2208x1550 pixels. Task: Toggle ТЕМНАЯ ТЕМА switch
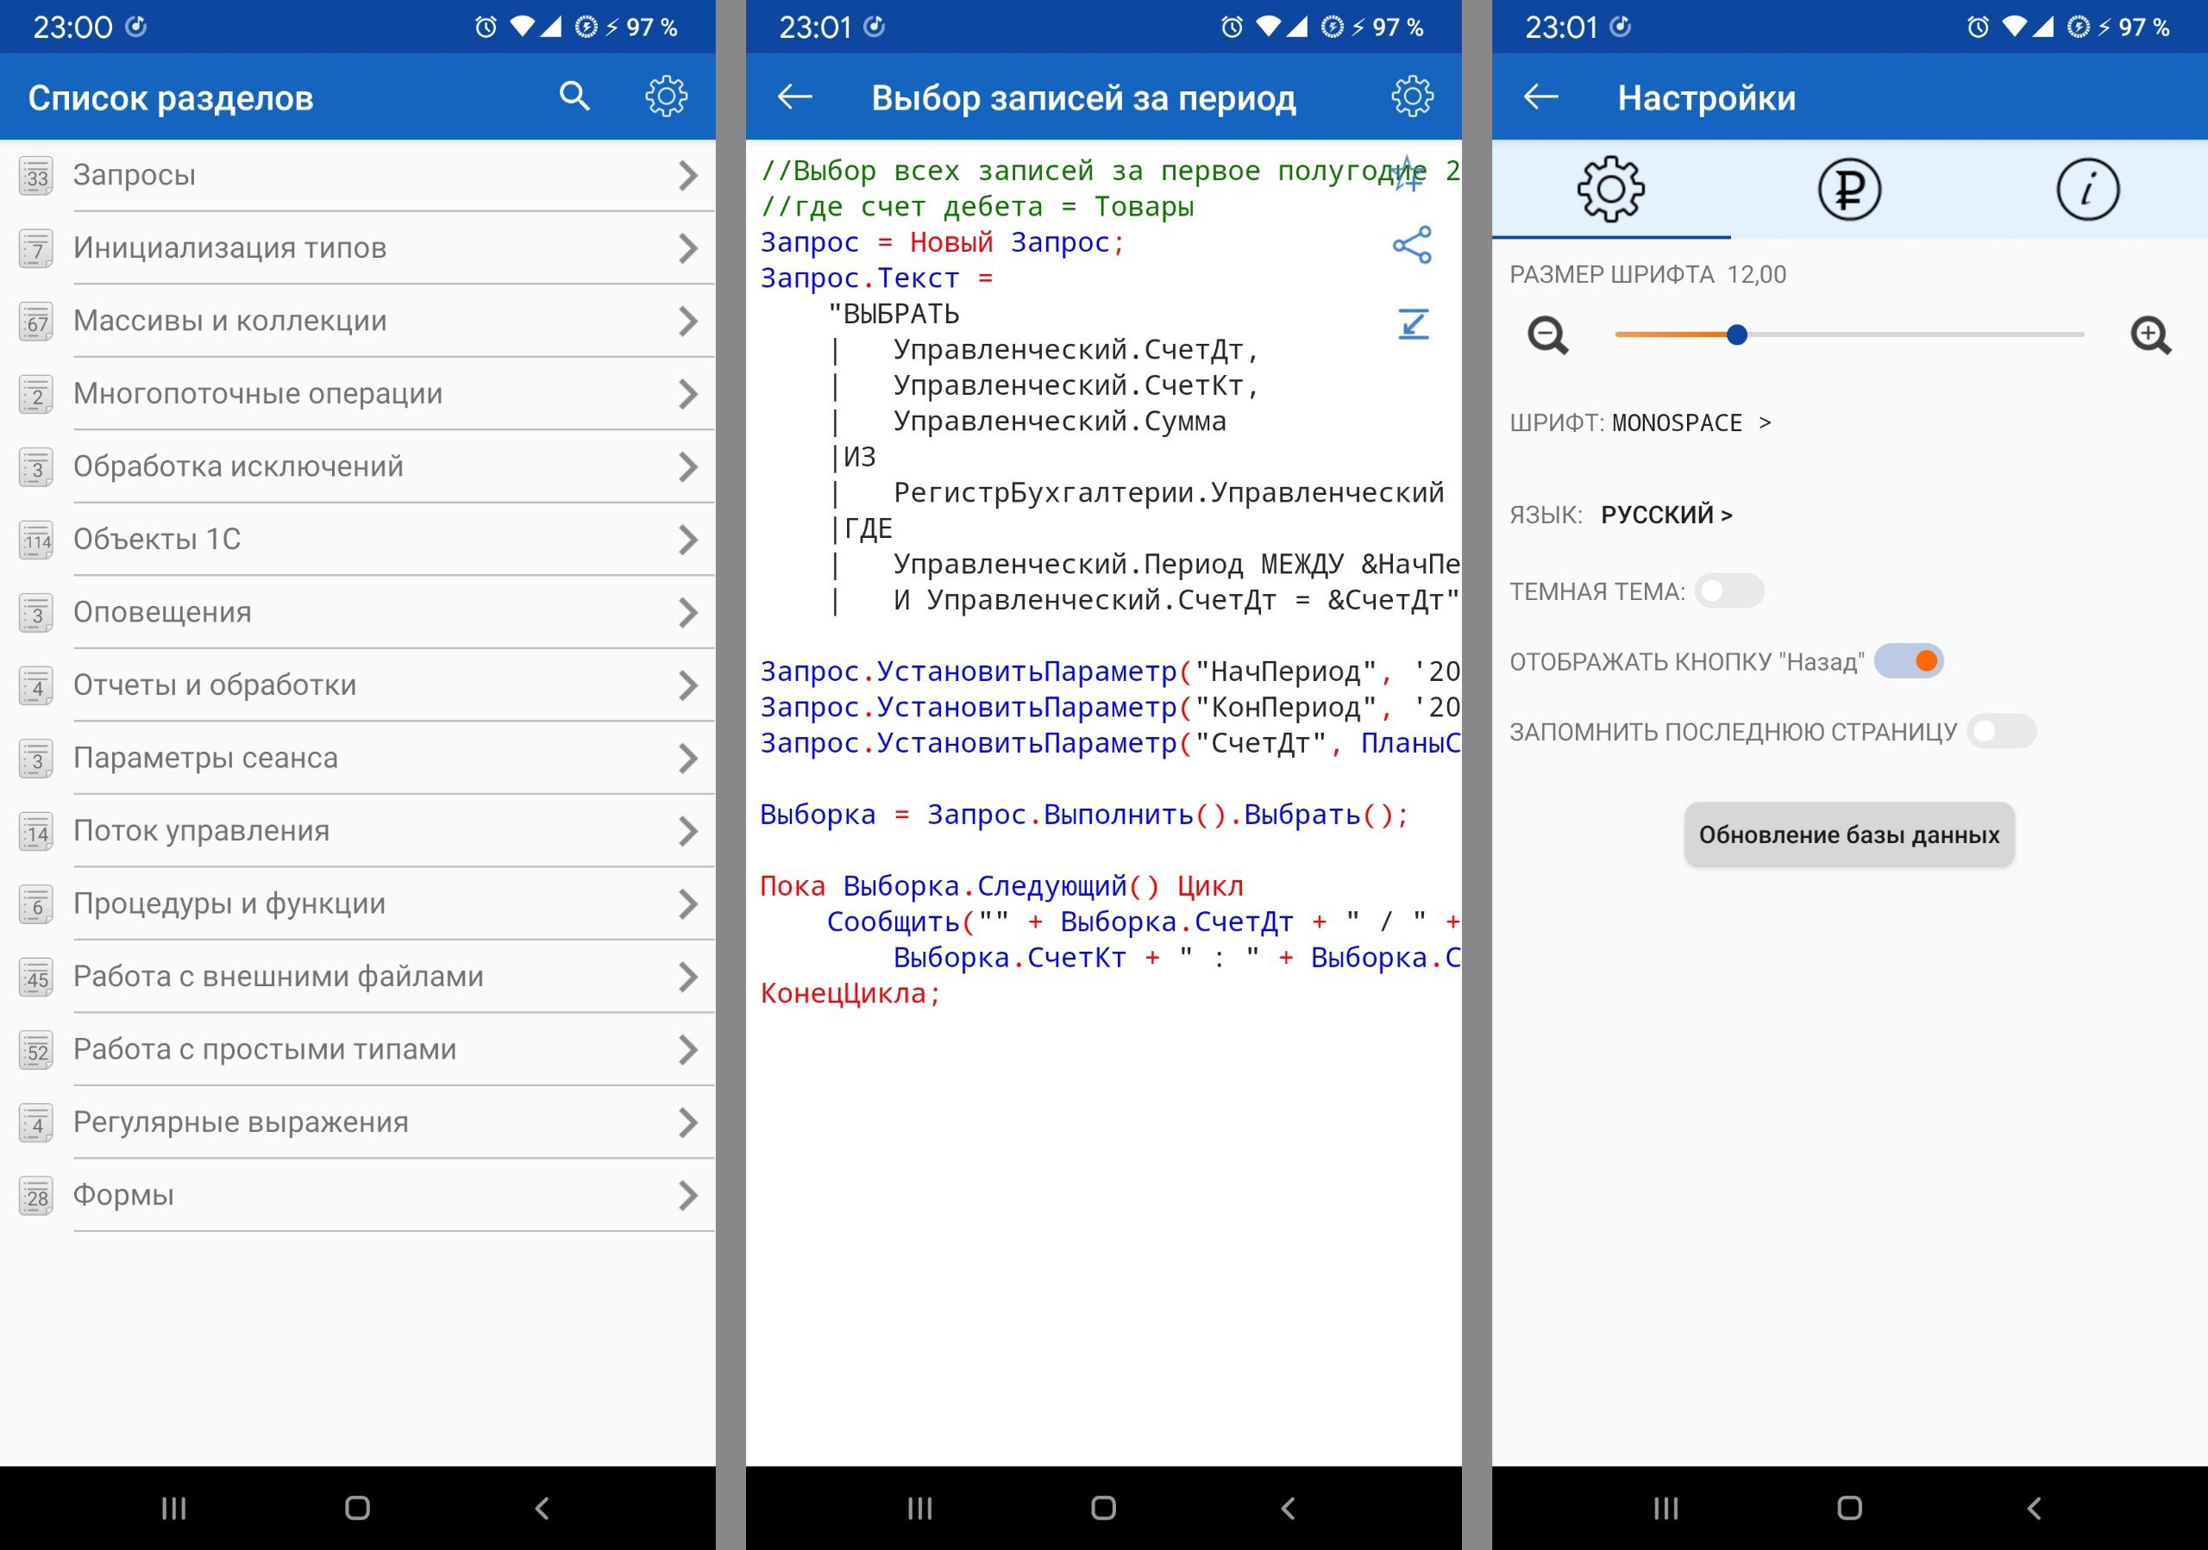1729,591
